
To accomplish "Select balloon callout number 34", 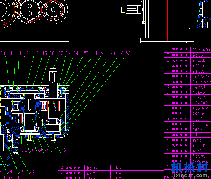I will point(10,171).
